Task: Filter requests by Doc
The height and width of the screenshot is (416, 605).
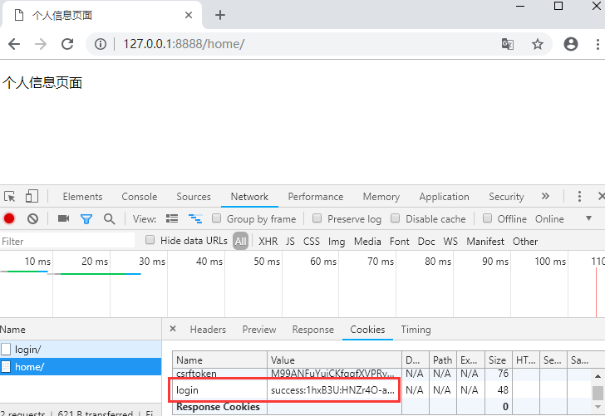Action: [x=426, y=242]
